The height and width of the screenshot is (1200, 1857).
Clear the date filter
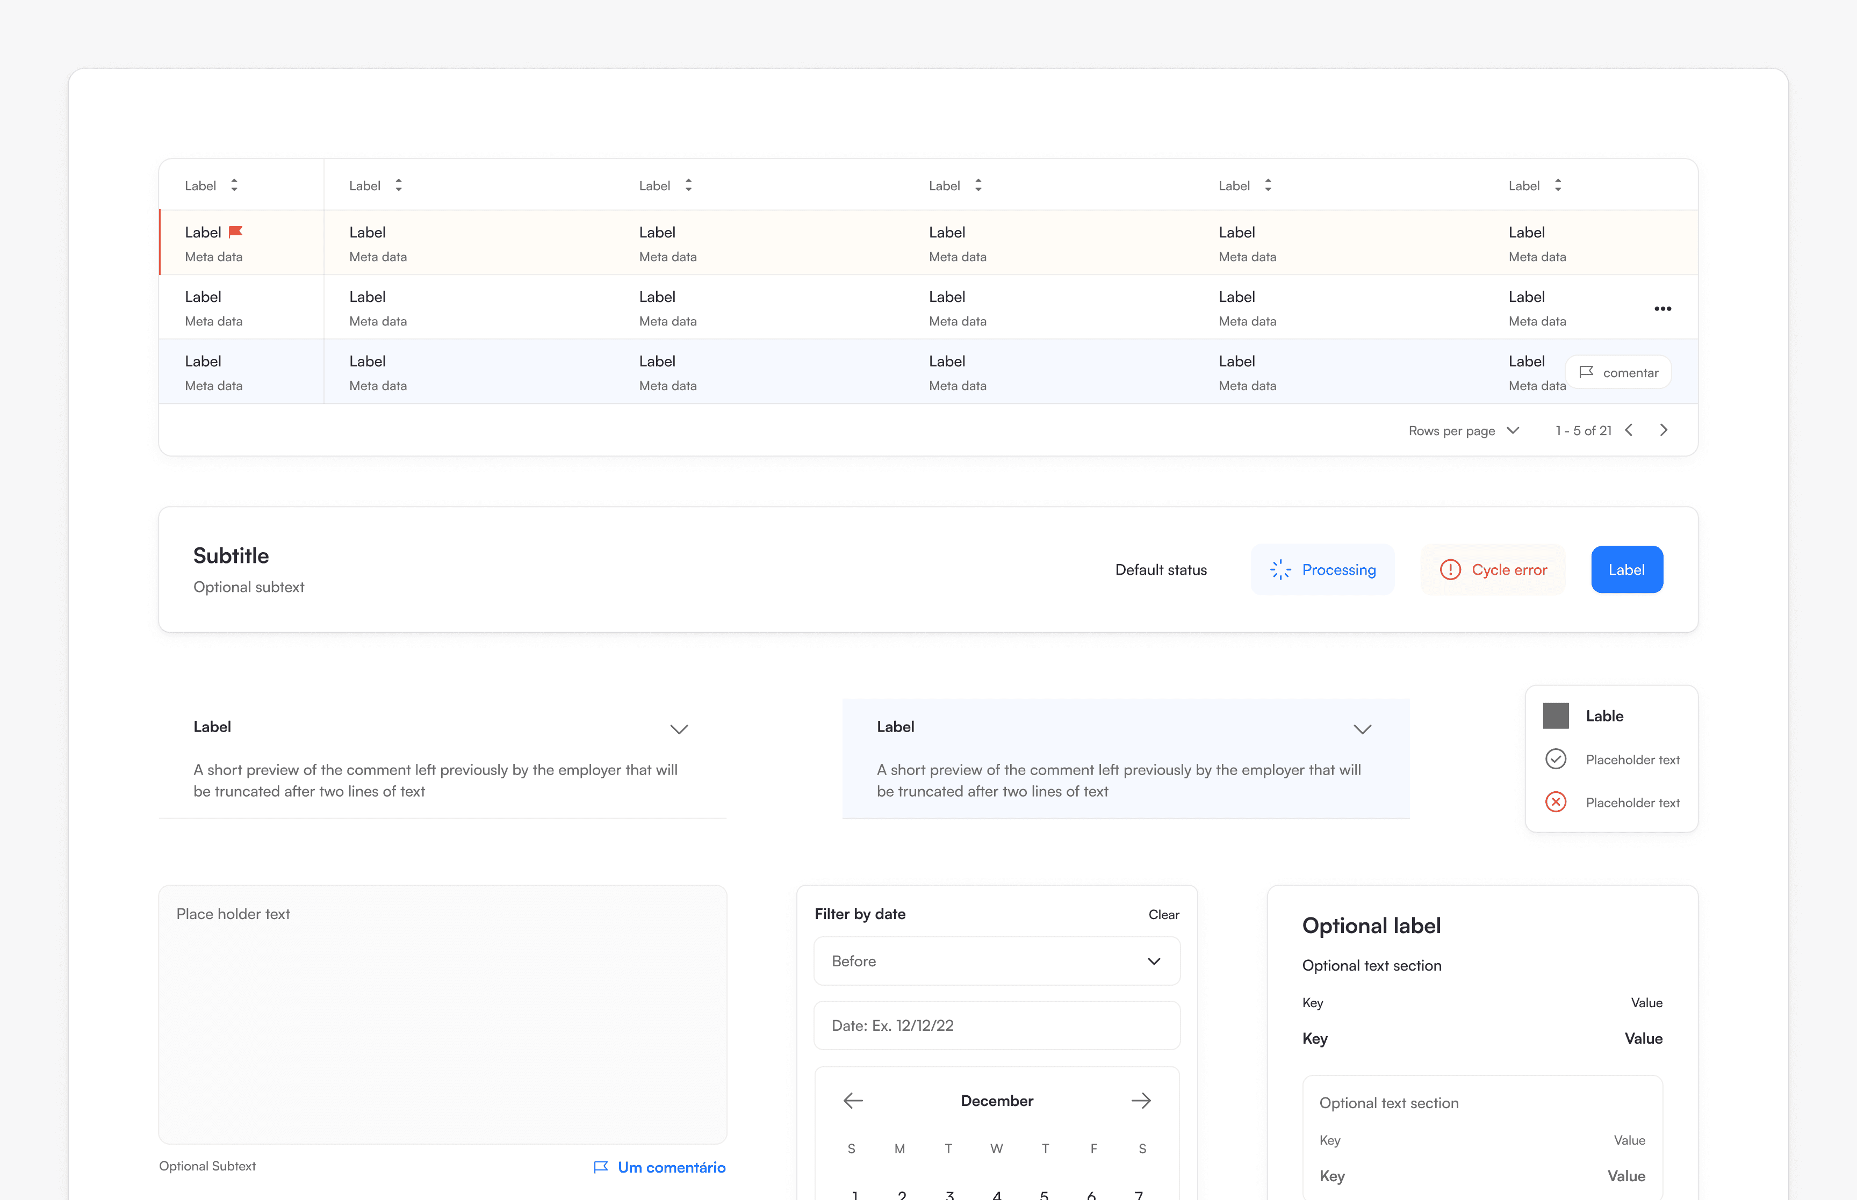pos(1163,914)
